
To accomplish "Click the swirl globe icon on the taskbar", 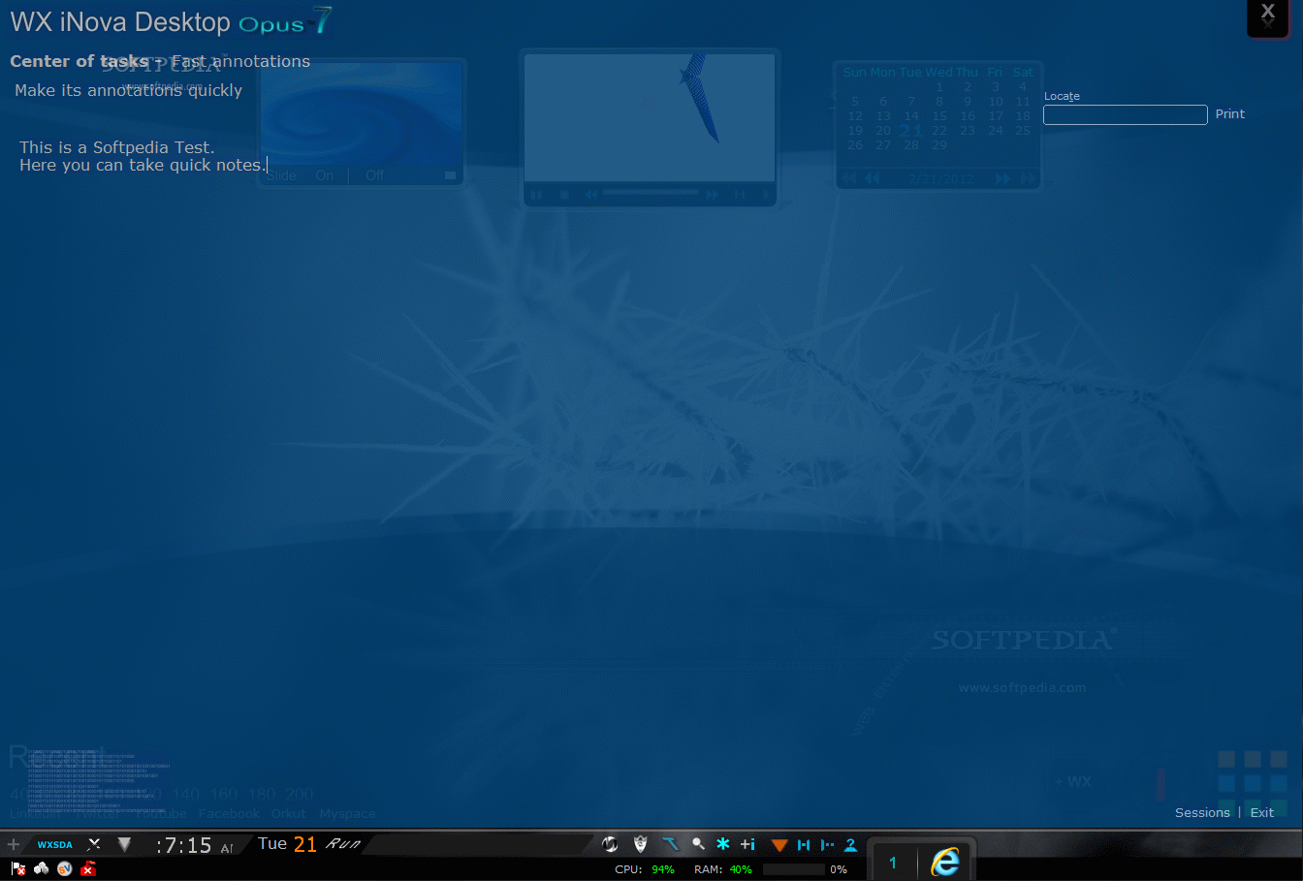I will [x=610, y=844].
